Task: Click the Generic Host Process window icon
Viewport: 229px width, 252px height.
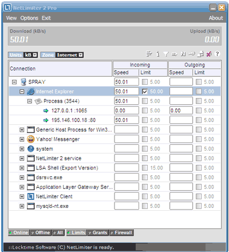Action: click(x=30, y=129)
